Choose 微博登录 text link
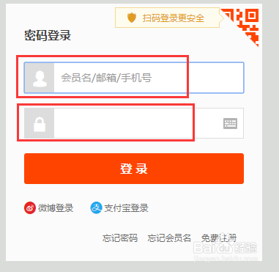This screenshot has width=279, height=272. click(x=56, y=208)
